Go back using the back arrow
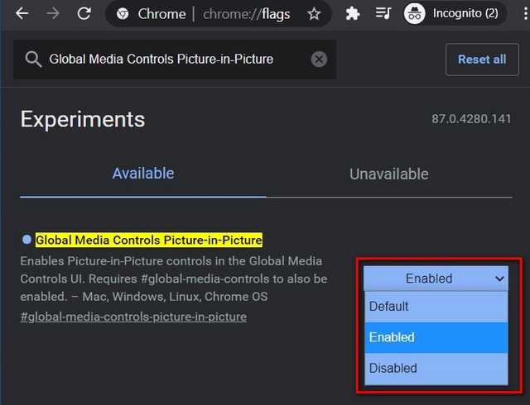Viewport: 530px width, 405px height. pos(22,14)
